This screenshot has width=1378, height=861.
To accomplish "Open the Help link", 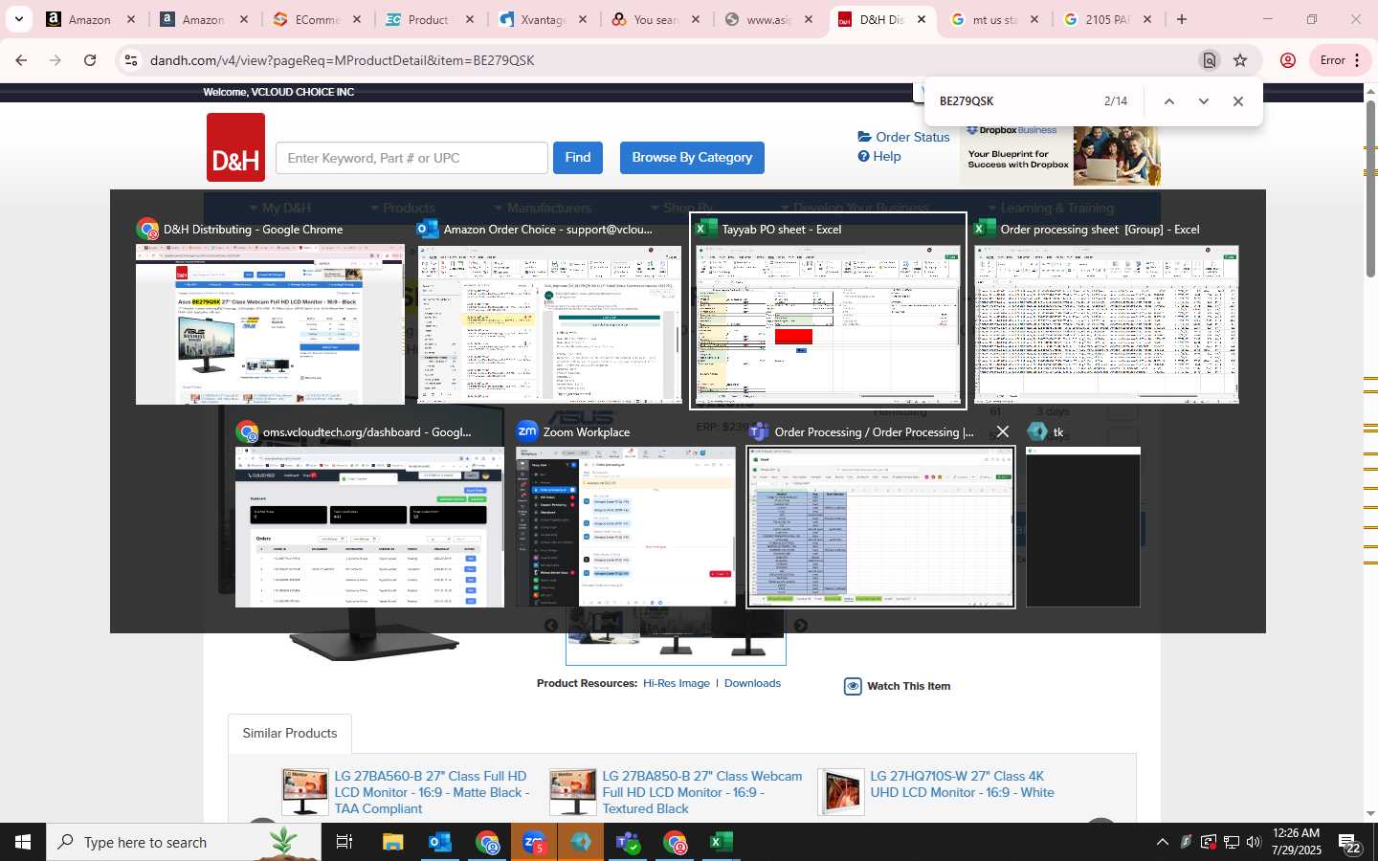I will (x=879, y=156).
